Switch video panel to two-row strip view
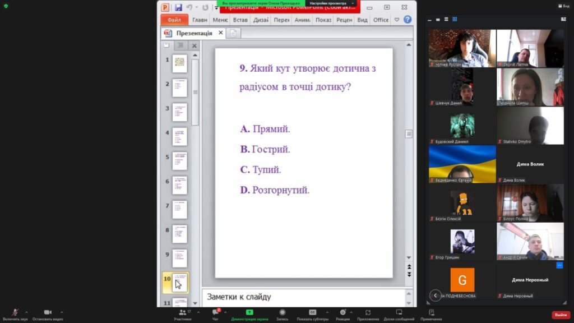Screen dimensions: 574x323 point(446,20)
